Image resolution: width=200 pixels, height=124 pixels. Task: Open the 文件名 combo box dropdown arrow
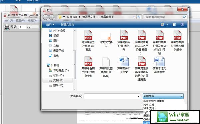tap(138, 96)
